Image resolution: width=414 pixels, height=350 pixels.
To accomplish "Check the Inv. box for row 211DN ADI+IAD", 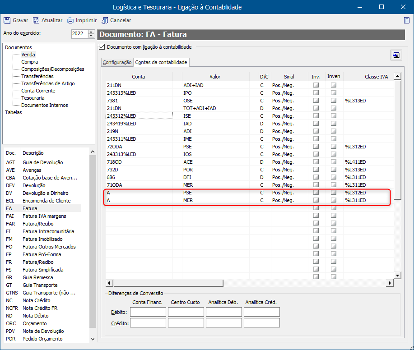I will [316, 85].
